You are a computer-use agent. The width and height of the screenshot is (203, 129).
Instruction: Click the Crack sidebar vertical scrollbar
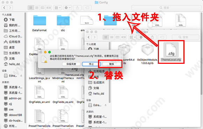pos(110,72)
